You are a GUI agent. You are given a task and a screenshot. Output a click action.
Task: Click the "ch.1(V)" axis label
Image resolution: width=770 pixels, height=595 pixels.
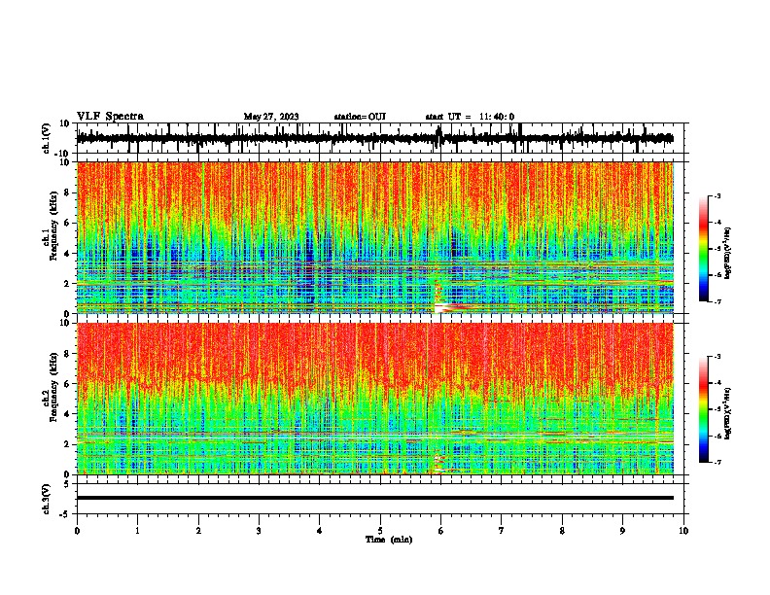pyautogui.click(x=47, y=139)
